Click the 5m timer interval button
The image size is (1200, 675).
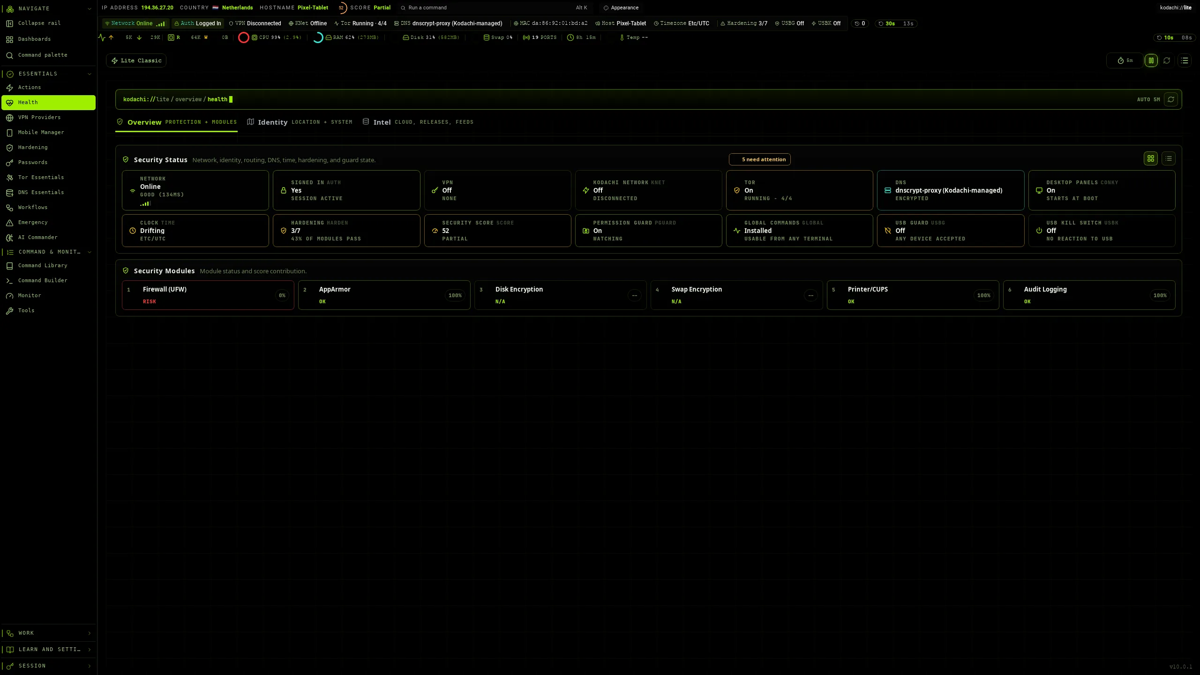tap(1125, 60)
